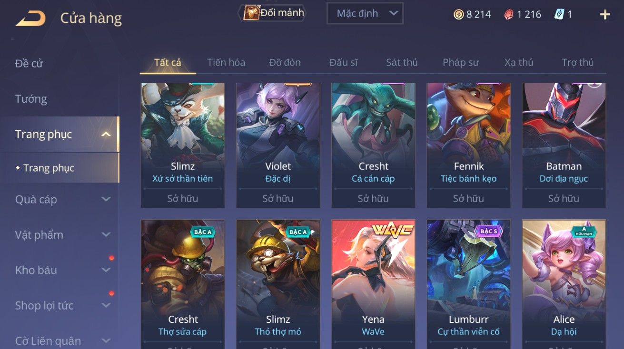Tap the blue ticket currency icon
Viewport: 624px width, 349px height.
559,14
